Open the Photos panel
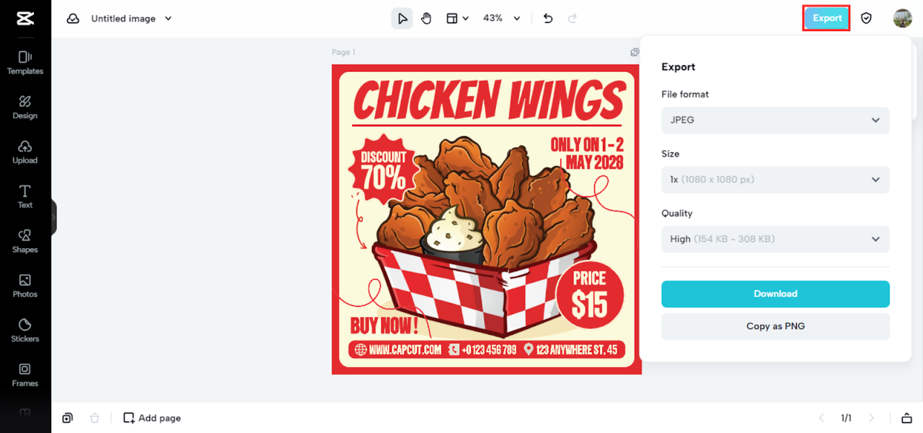This screenshot has width=923, height=433. [x=25, y=286]
